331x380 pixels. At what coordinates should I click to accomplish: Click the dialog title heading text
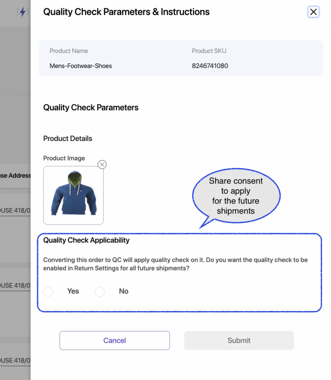coord(126,12)
